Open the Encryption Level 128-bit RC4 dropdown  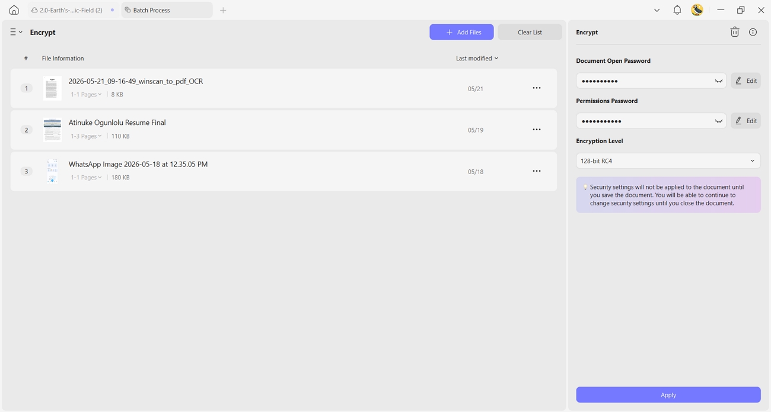click(x=668, y=161)
